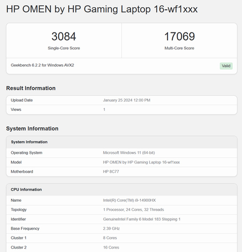Click the Single-Core Score label
This screenshot has width=242, height=252.
click(x=64, y=48)
